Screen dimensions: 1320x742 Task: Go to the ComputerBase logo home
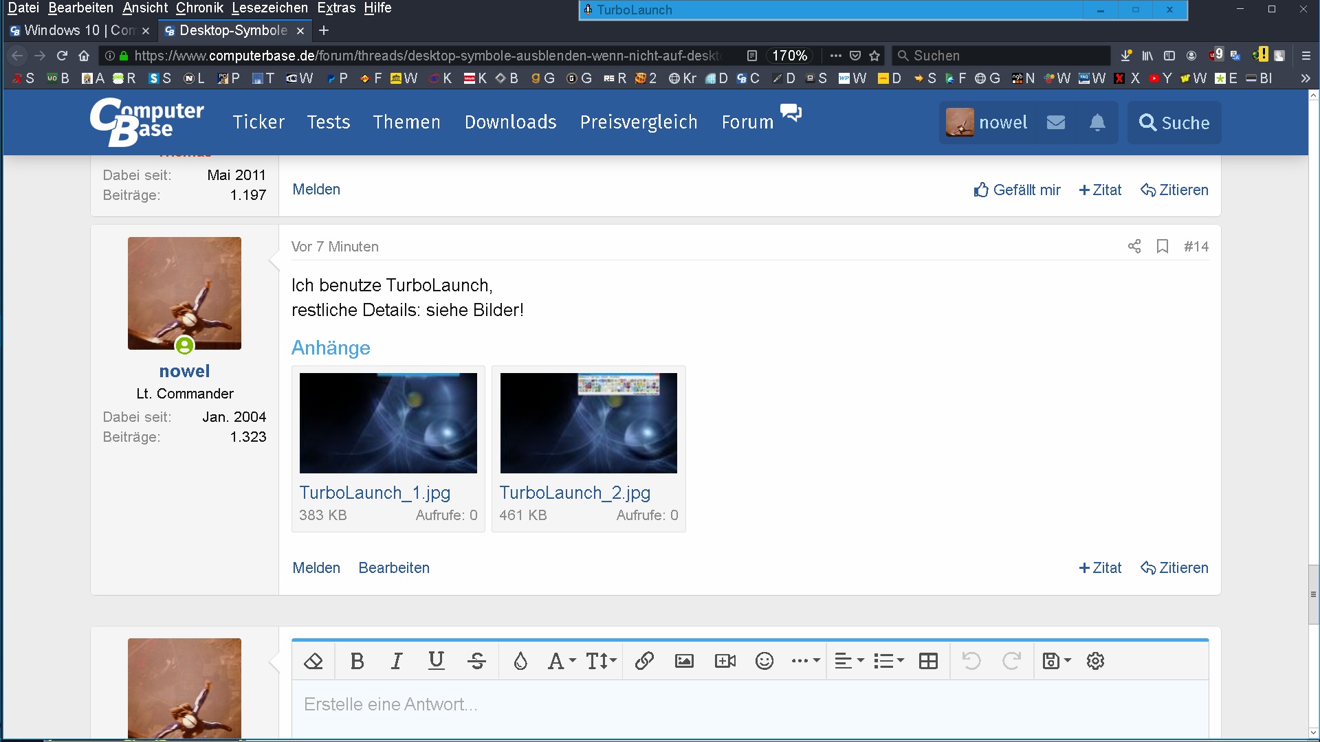point(147,122)
